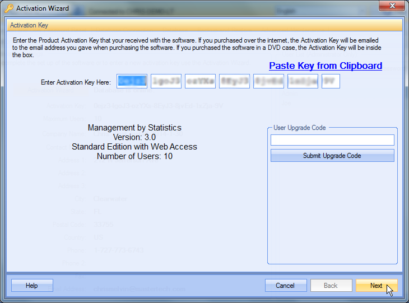Click the Paste Key from Clipboard link
The height and width of the screenshot is (303, 409).
pyautogui.click(x=326, y=66)
